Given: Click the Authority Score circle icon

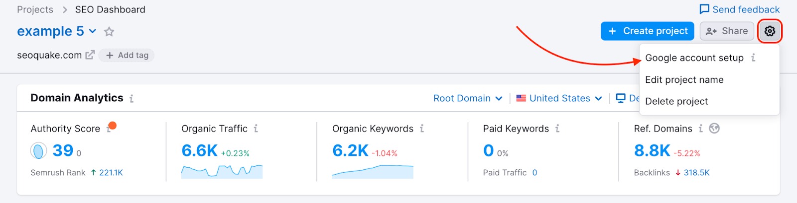Looking at the screenshot, I should 38,150.
